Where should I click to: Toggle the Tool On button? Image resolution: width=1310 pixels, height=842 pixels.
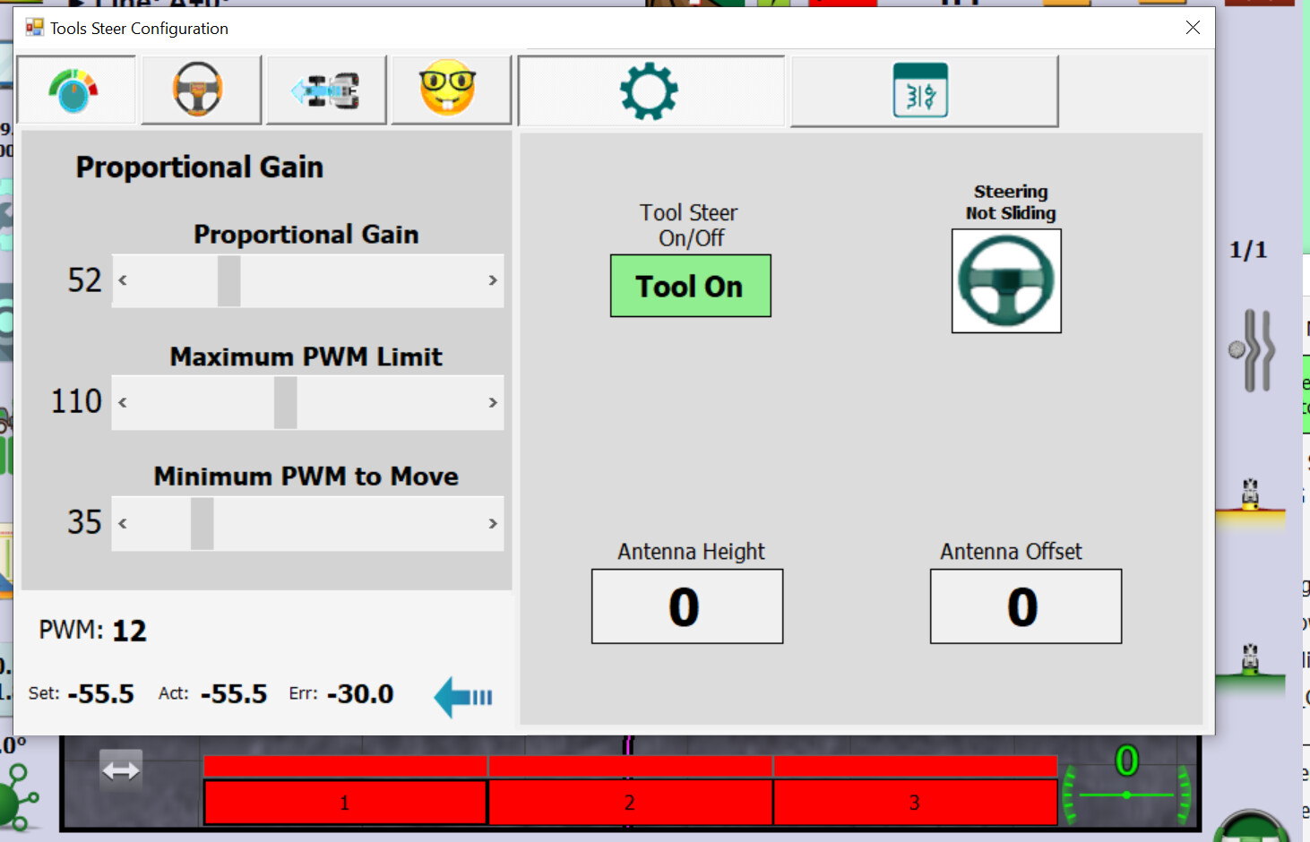(x=690, y=287)
